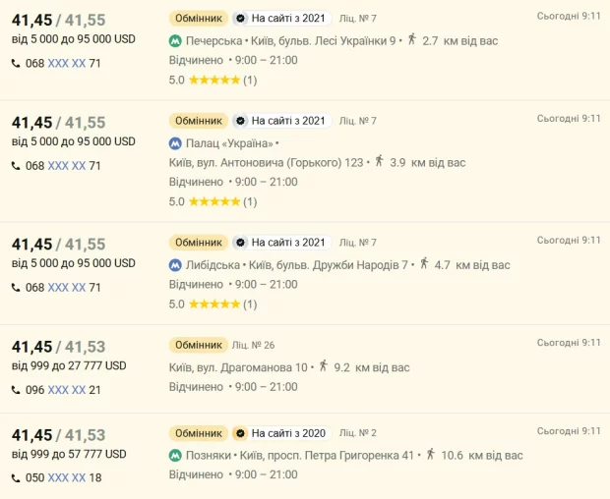Open the star rating of the Либідська listing
The width and height of the screenshot is (610, 499).
213,304
